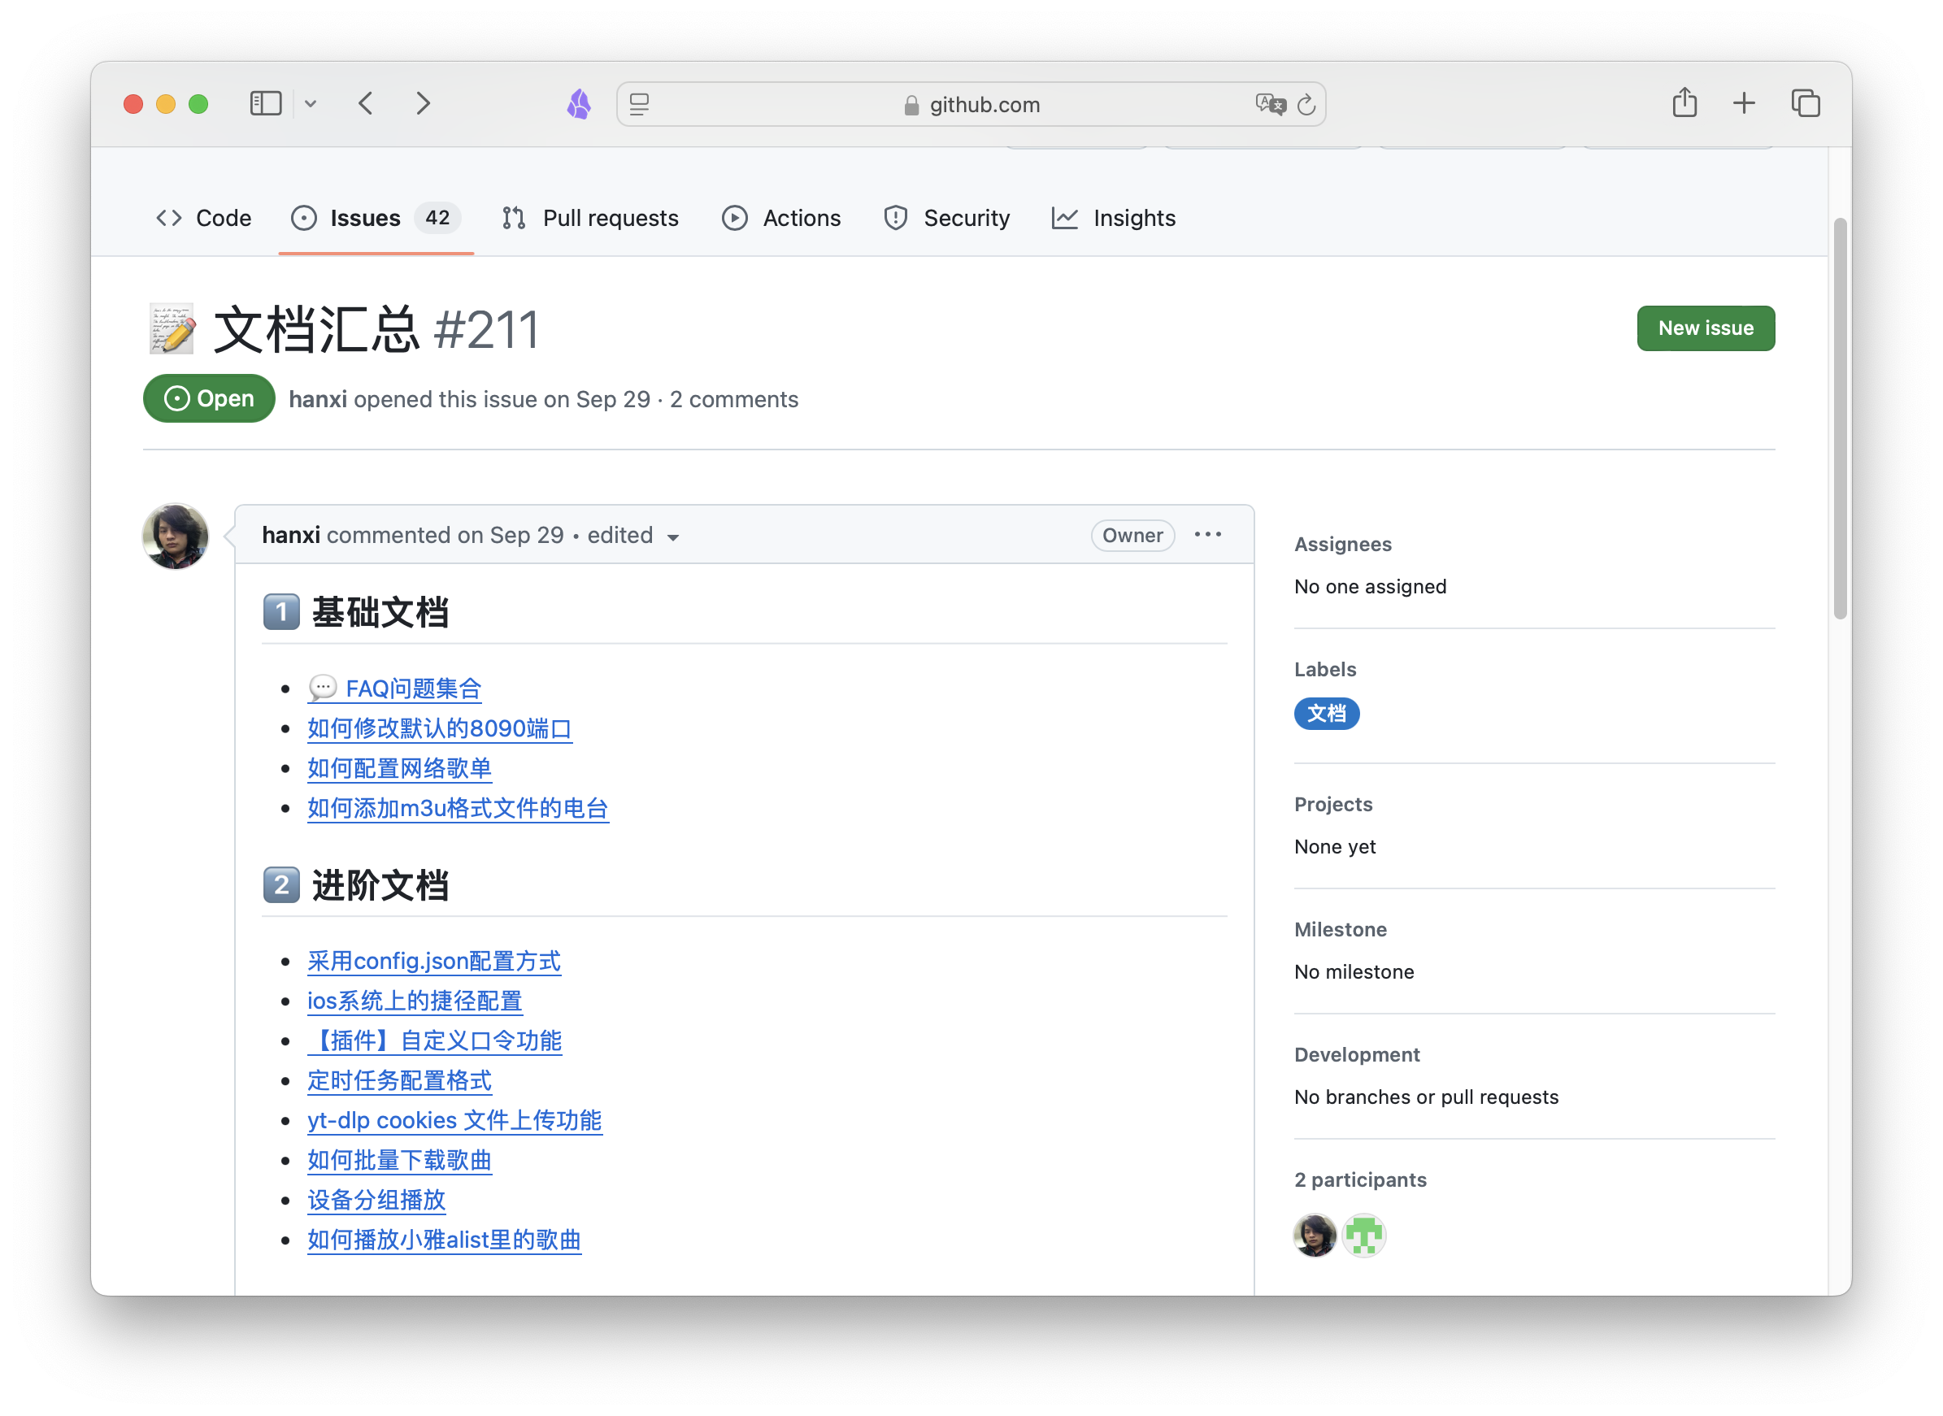Viewport: 1943px width, 1416px height.
Task: Click the purple flame extension icon
Action: [580, 104]
